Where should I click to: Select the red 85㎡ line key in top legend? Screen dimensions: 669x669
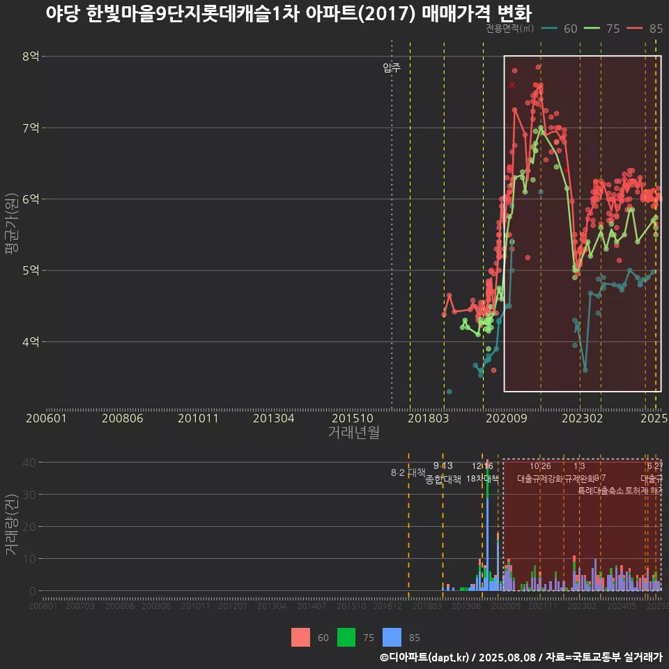pos(634,28)
